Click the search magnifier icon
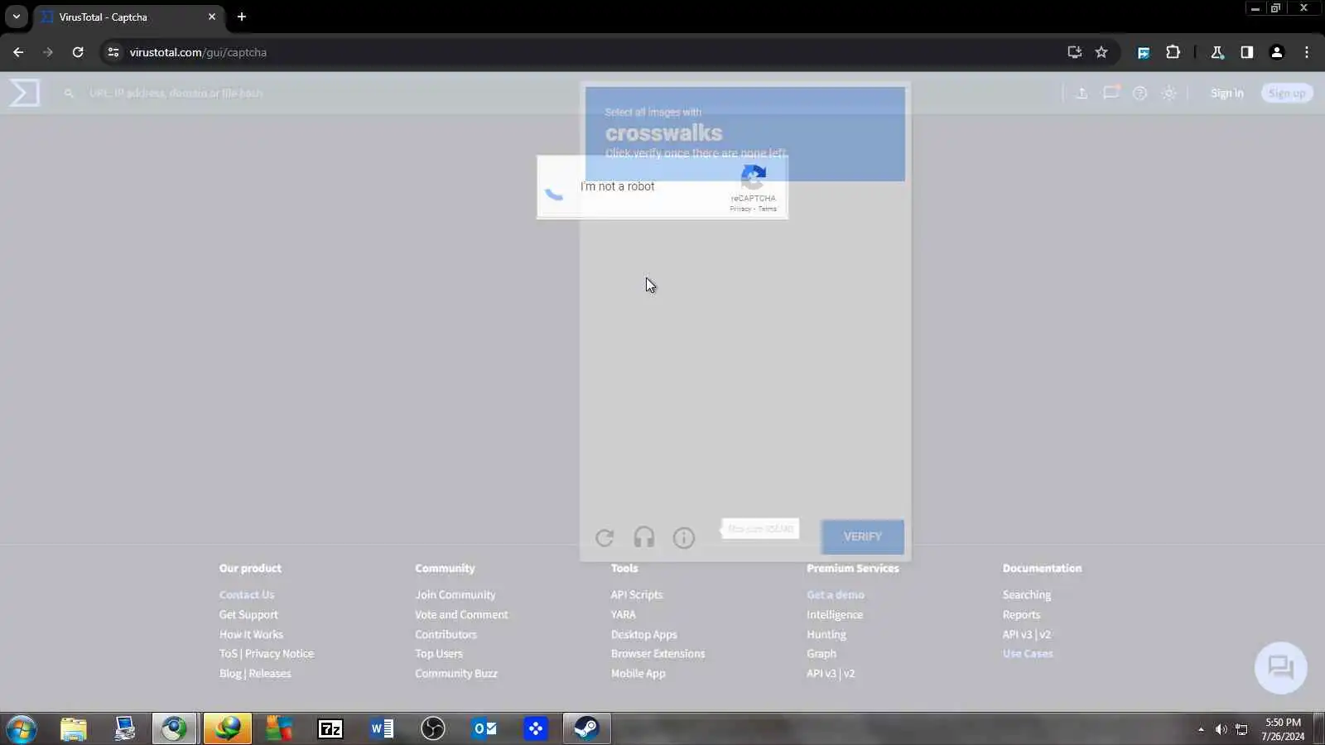The width and height of the screenshot is (1325, 745). (x=69, y=93)
